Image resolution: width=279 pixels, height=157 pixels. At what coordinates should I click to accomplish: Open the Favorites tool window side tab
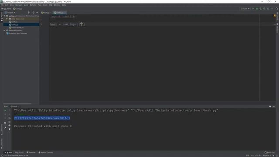pos(2,143)
